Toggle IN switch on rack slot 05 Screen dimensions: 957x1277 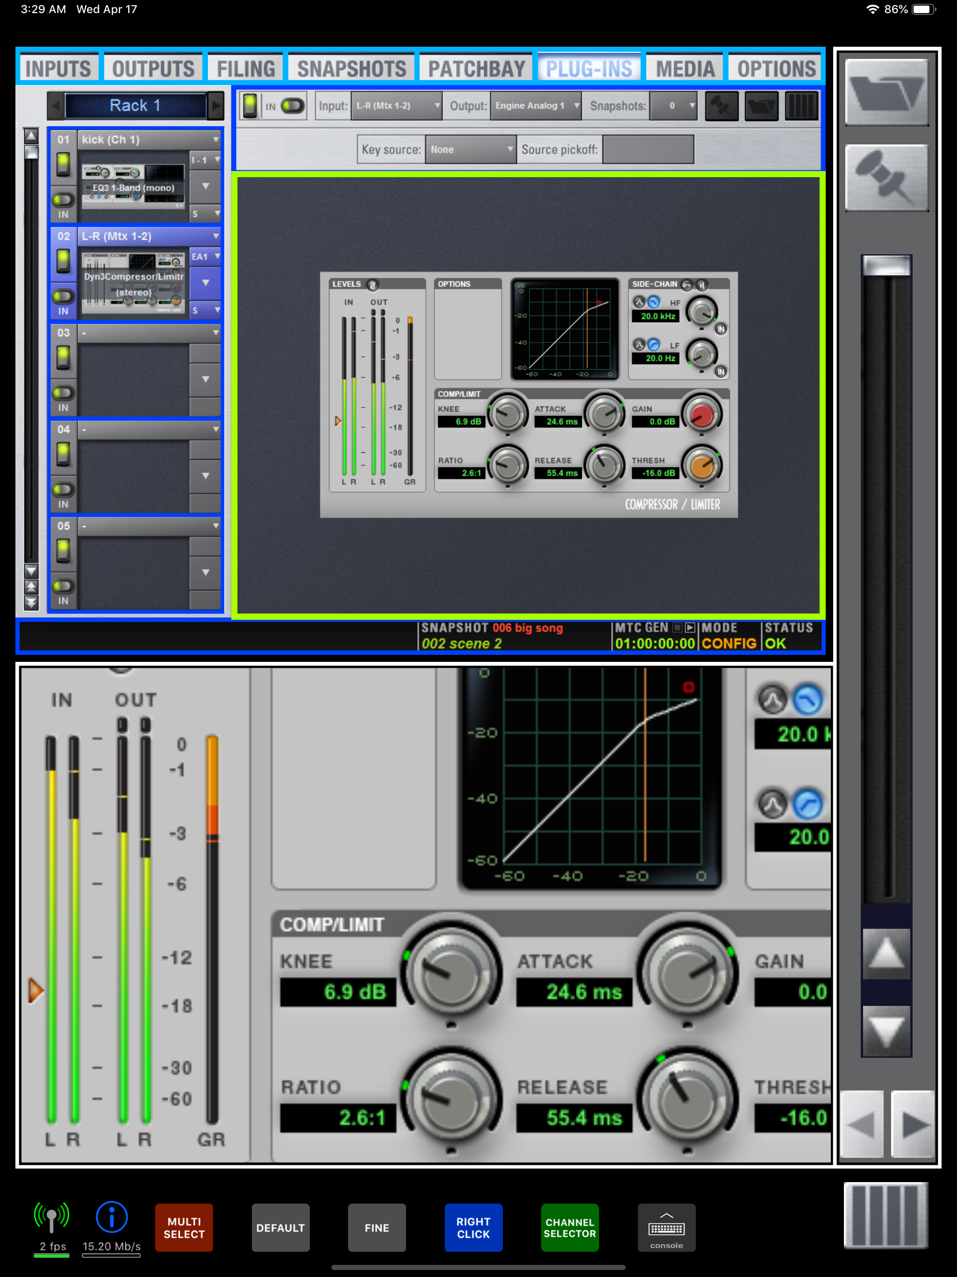(63, 586)
